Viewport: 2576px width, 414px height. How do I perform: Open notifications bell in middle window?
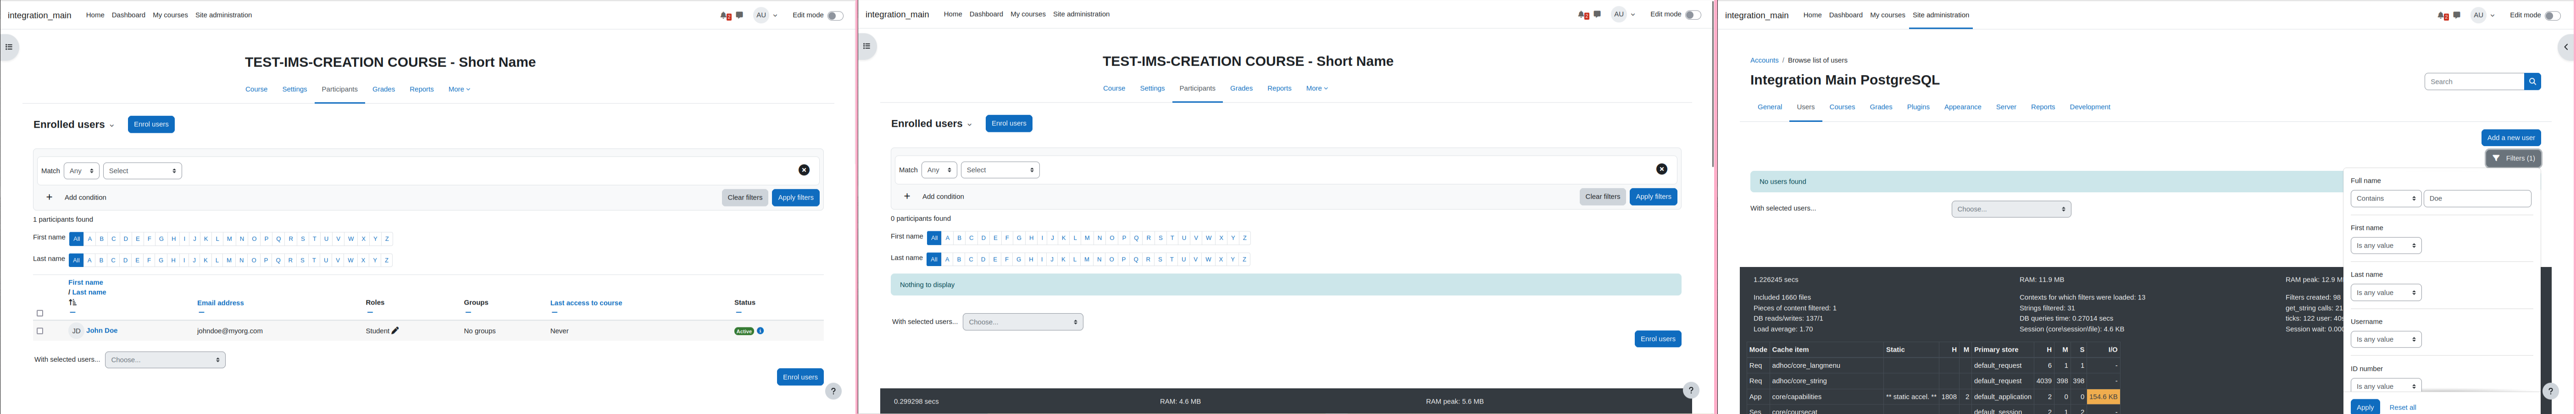point(1583,15)
